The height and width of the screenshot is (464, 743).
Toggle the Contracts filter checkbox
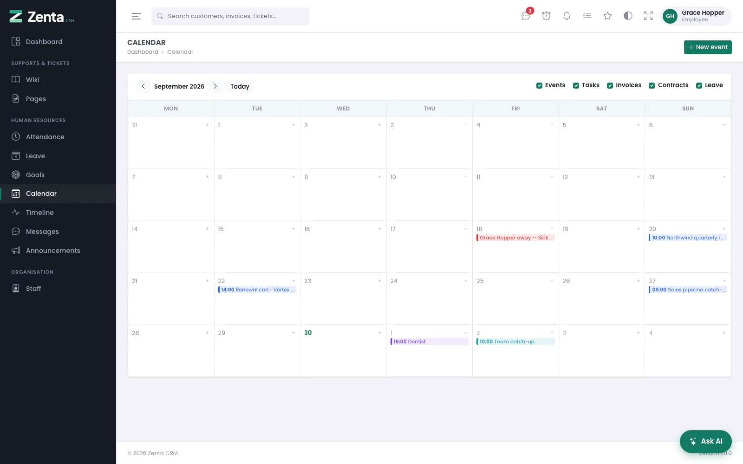[x=652, y=85]
